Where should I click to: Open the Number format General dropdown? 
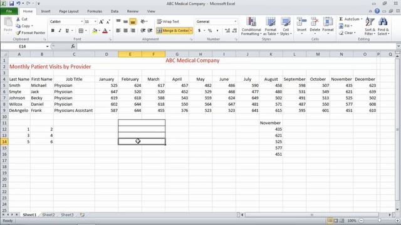click(236, 22)
